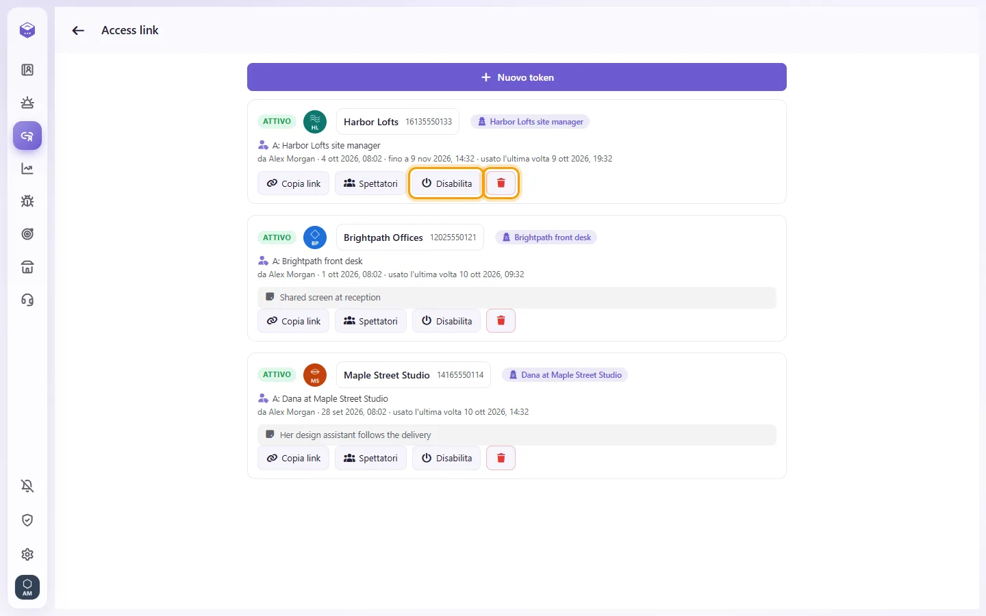986x616 pixels.
Task: Open the Brightpath Offices name chip
Action: [x=410, y=238]
